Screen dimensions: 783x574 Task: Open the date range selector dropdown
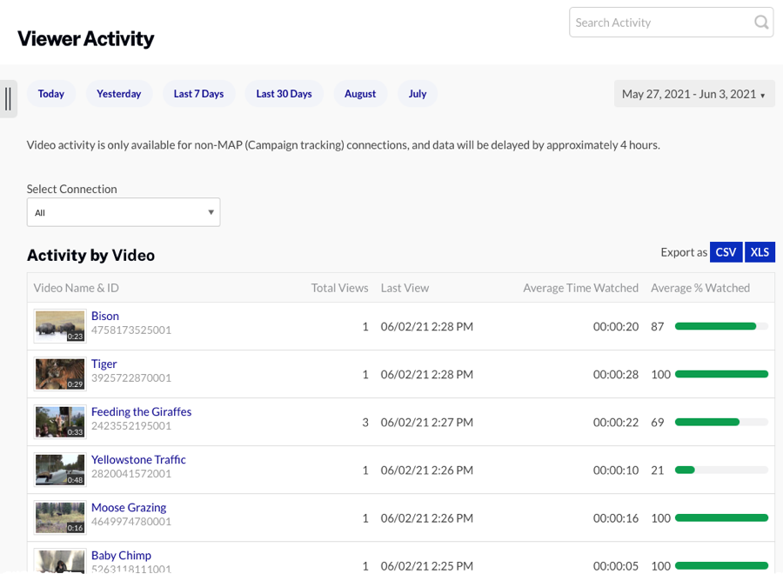(x=693, y=93)
